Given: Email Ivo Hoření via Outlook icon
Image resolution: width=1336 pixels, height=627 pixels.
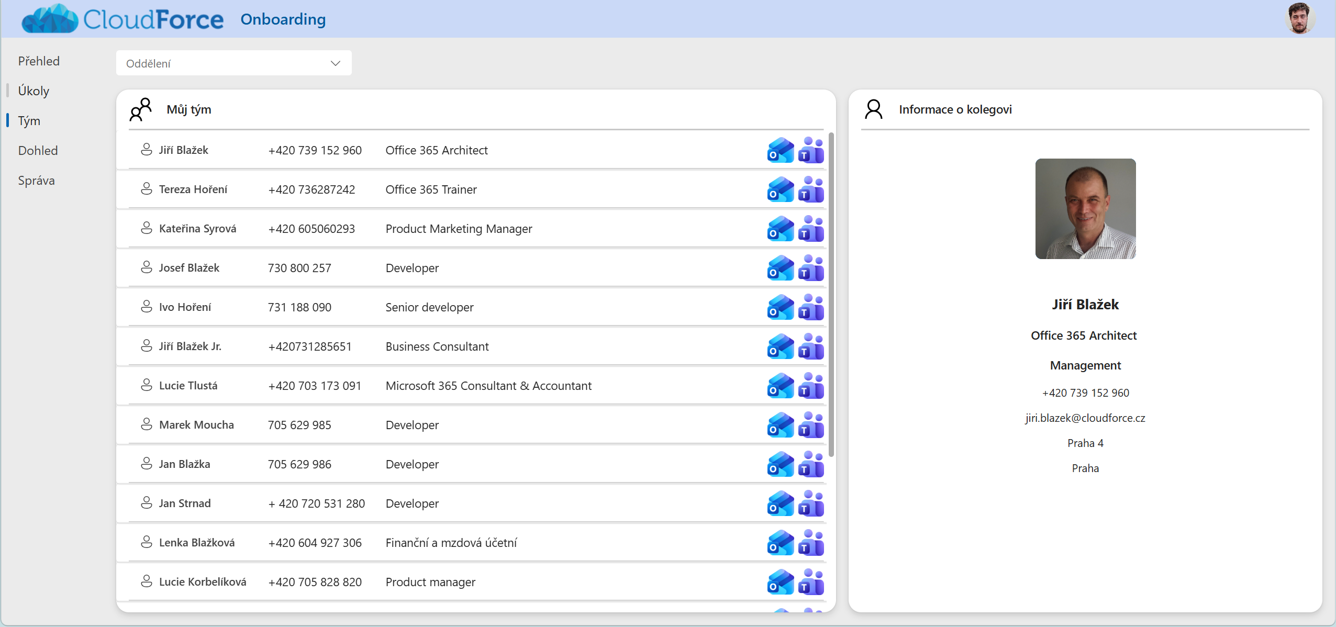Looking at the screenshot, I should click(x=780, y=308).
